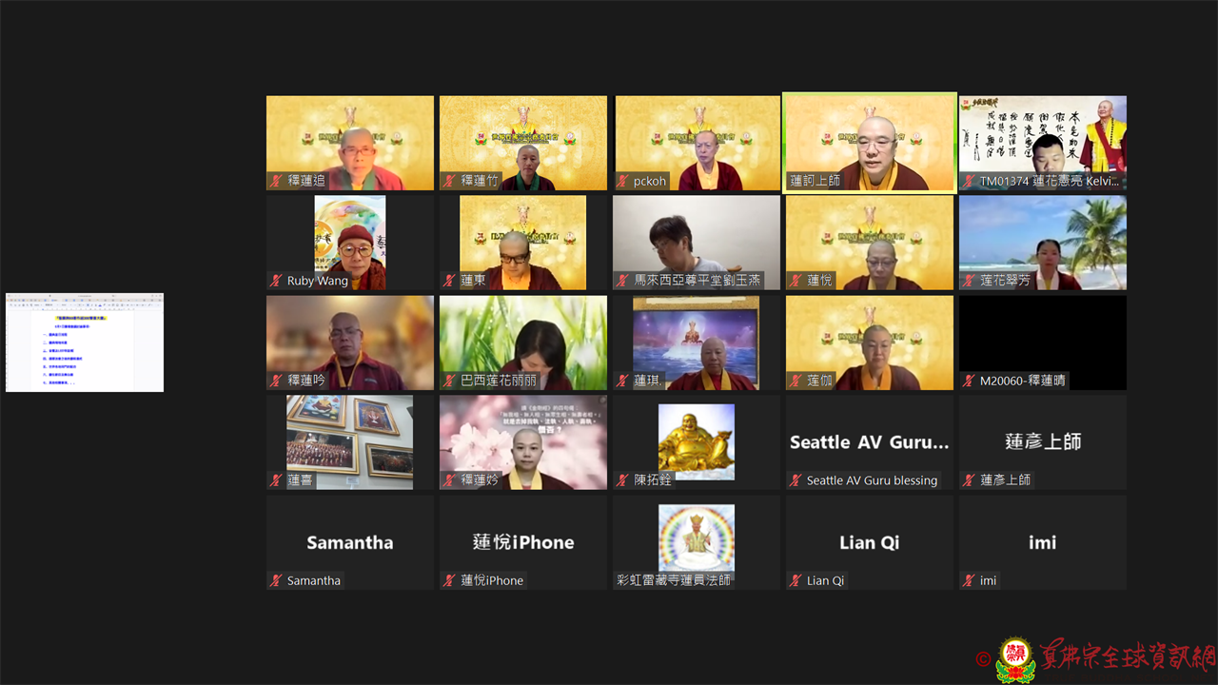Click muted mic icon next to Ruby Wang
This screenshot has height=685, width=1218.
tap(276, 281)
